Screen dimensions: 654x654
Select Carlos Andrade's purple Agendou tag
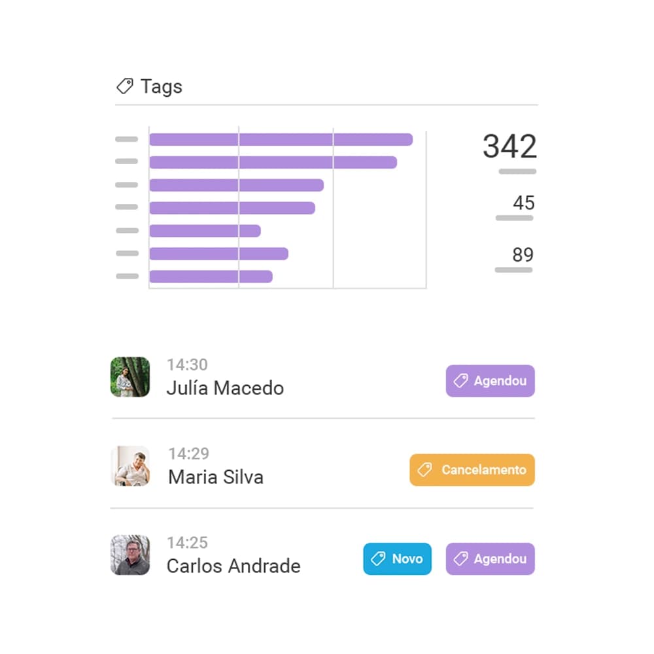click(490, 559)
